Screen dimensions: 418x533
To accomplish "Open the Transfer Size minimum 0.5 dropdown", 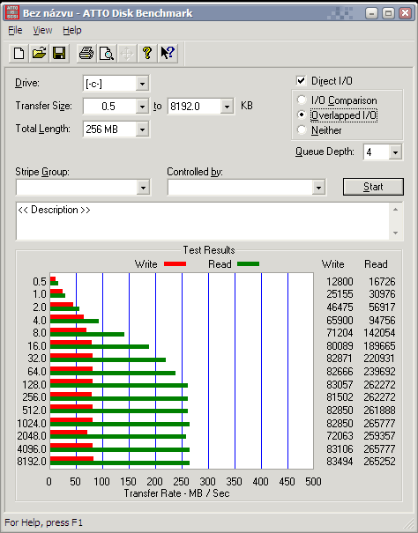I will coord(142,107).
